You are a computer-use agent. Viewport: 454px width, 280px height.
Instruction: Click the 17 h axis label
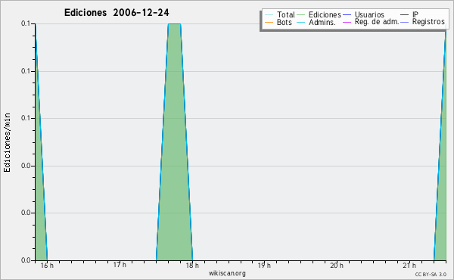pos(120,265)
